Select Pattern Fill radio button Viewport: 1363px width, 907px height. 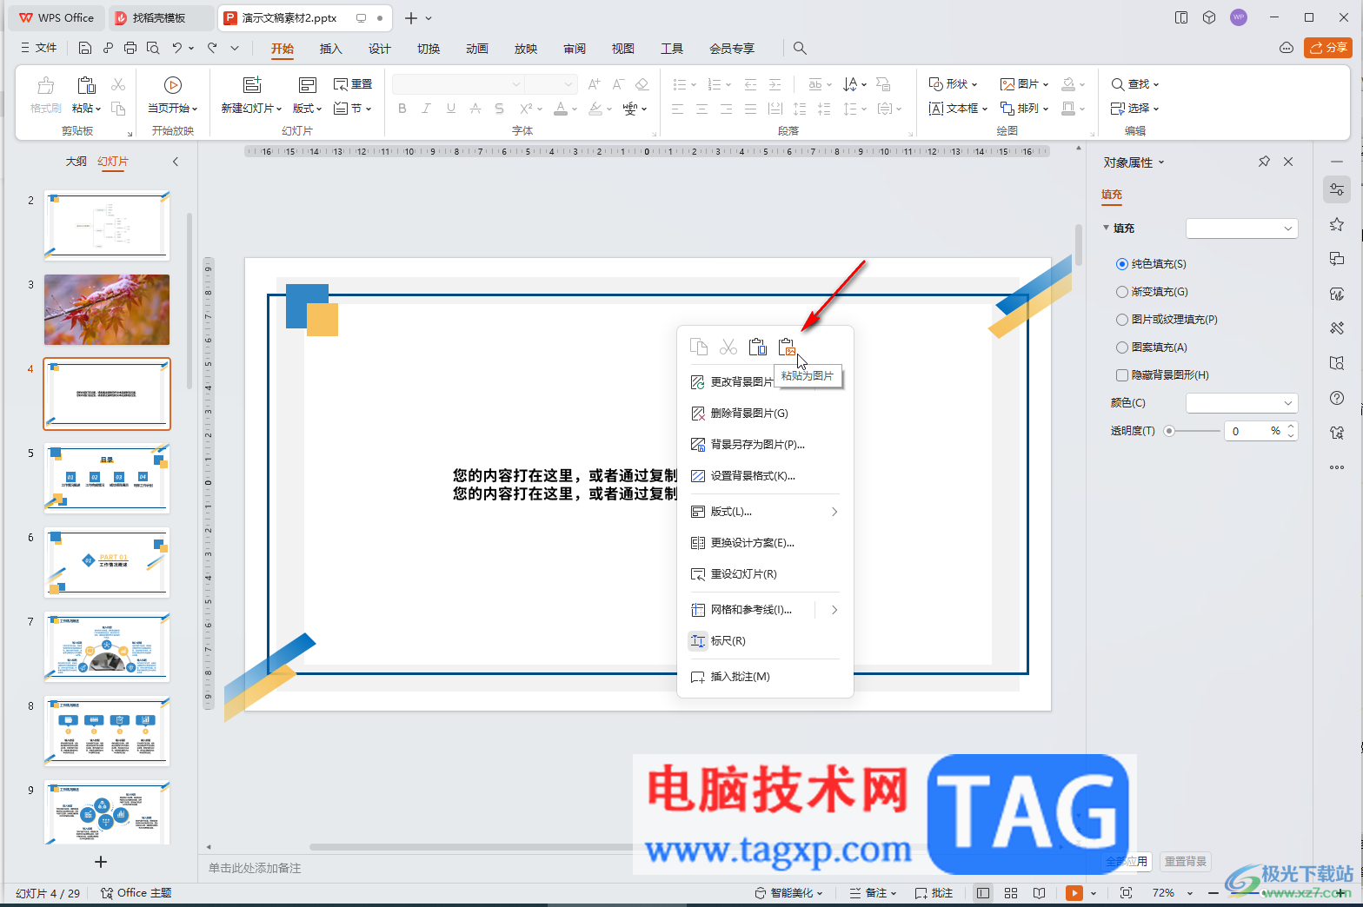pyautogui.click(x=1122, y=348)
